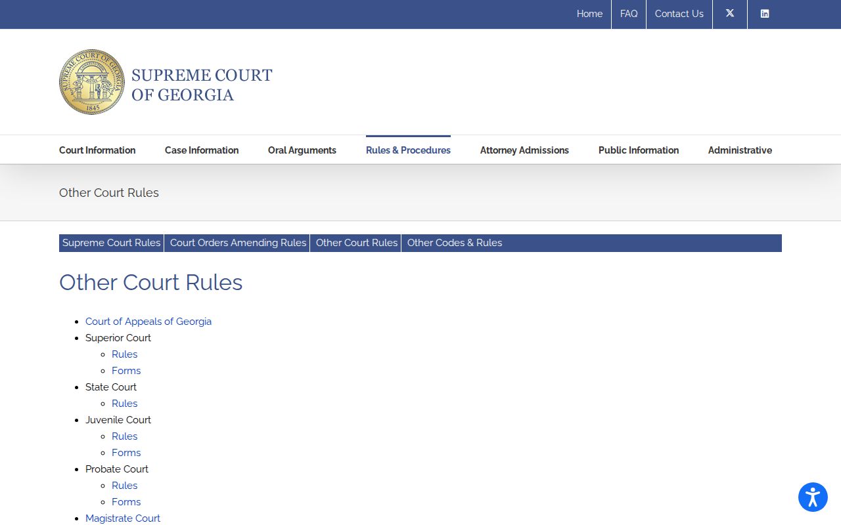Click the 'Other Court Rules' breadcrumb title

tap(109, 193)
